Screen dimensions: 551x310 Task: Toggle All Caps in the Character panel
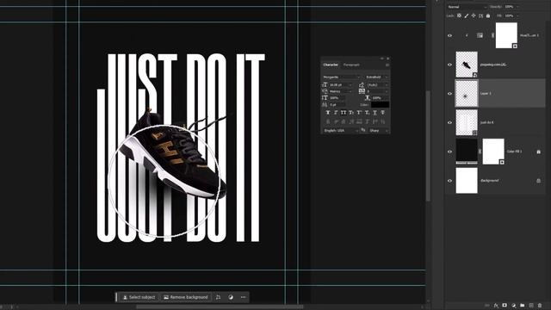pyautogui.click(x=344, y=113)
